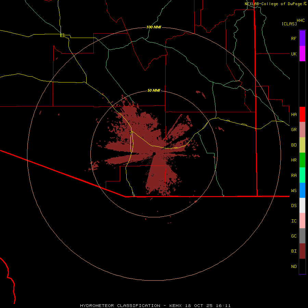Click the HR legend label
This screenshot has width=308, height=308.
pos(294,160)
